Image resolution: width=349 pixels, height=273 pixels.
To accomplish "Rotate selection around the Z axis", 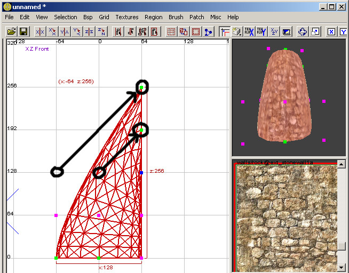I will point(102,32).
